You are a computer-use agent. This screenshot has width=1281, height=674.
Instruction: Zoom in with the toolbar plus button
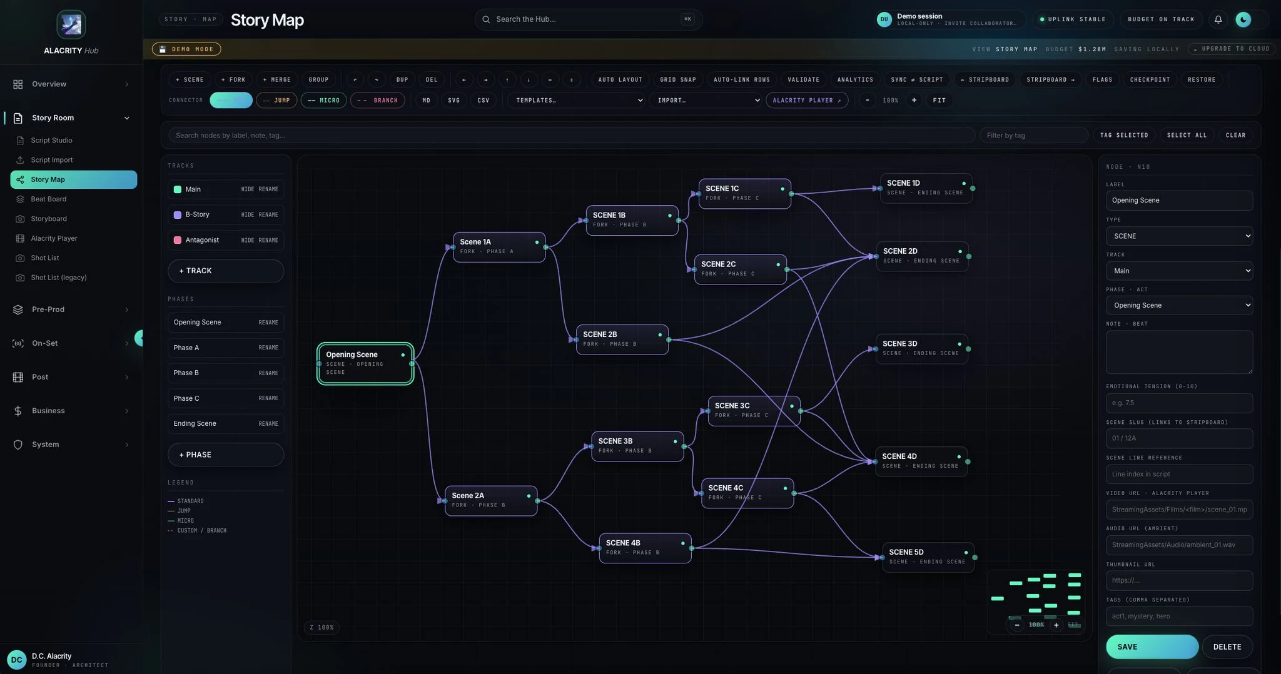(914, 100)
